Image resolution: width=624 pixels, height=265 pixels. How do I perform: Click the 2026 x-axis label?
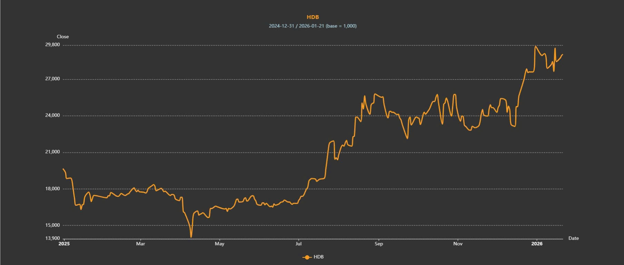click(x=537, y=244)
